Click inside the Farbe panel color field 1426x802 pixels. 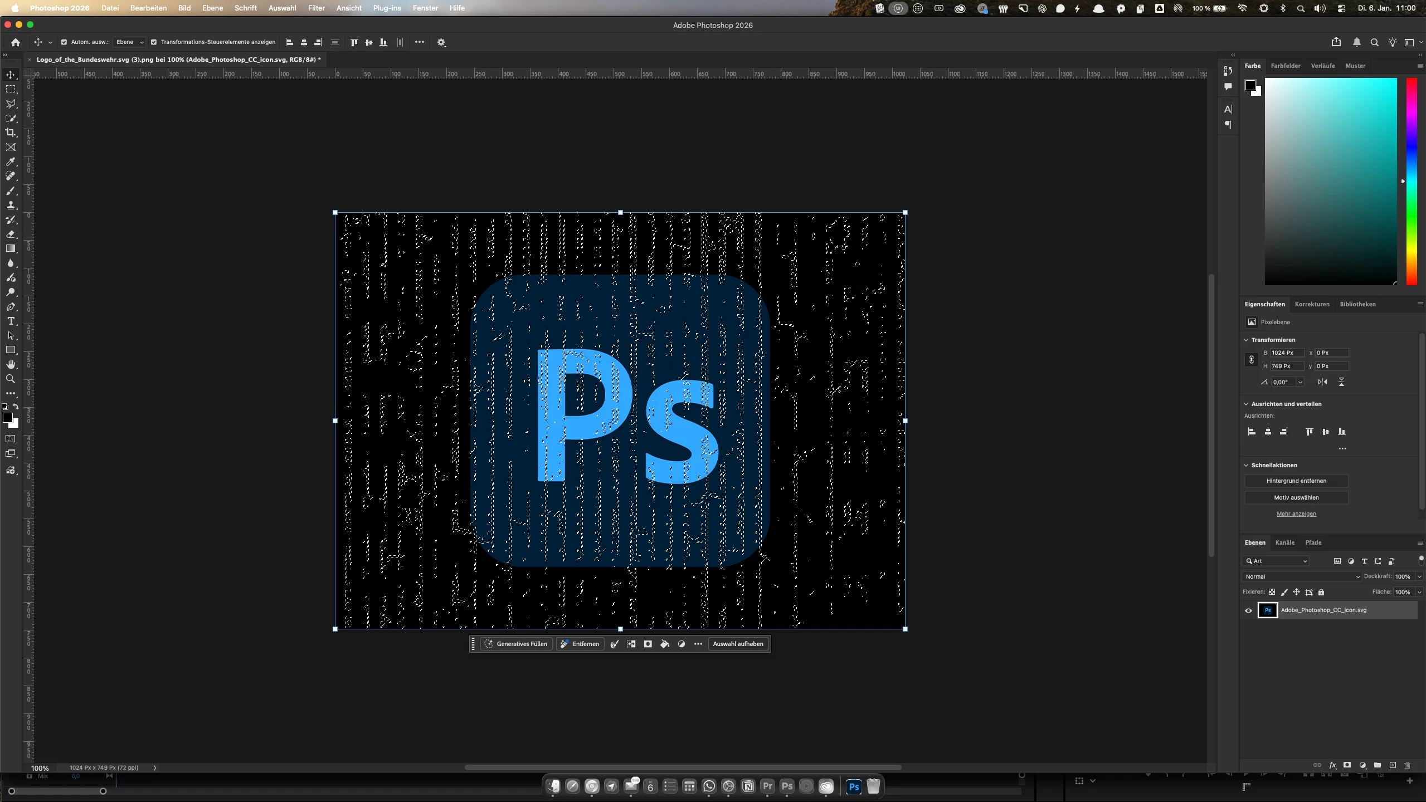pos(1331,182)
